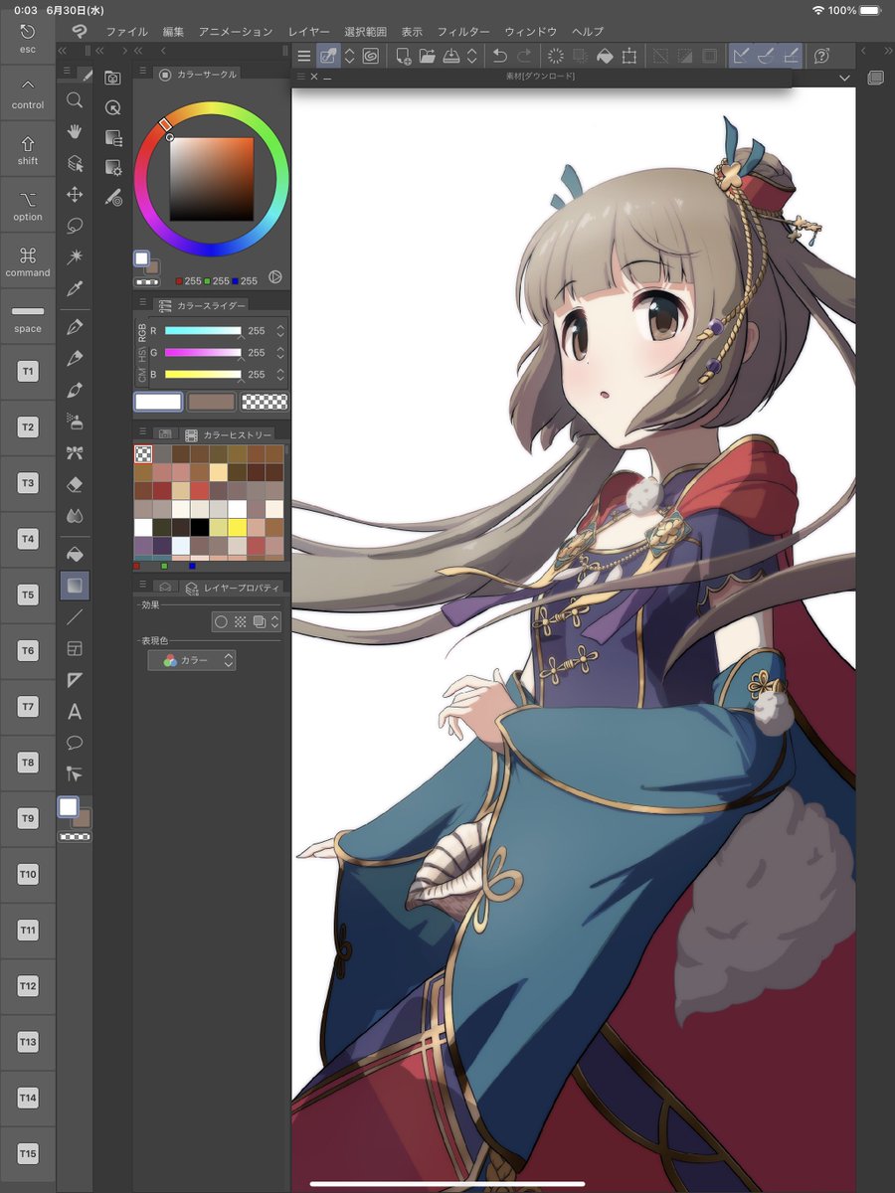
Task: Step the R value arrows
Action: (280, 331)
